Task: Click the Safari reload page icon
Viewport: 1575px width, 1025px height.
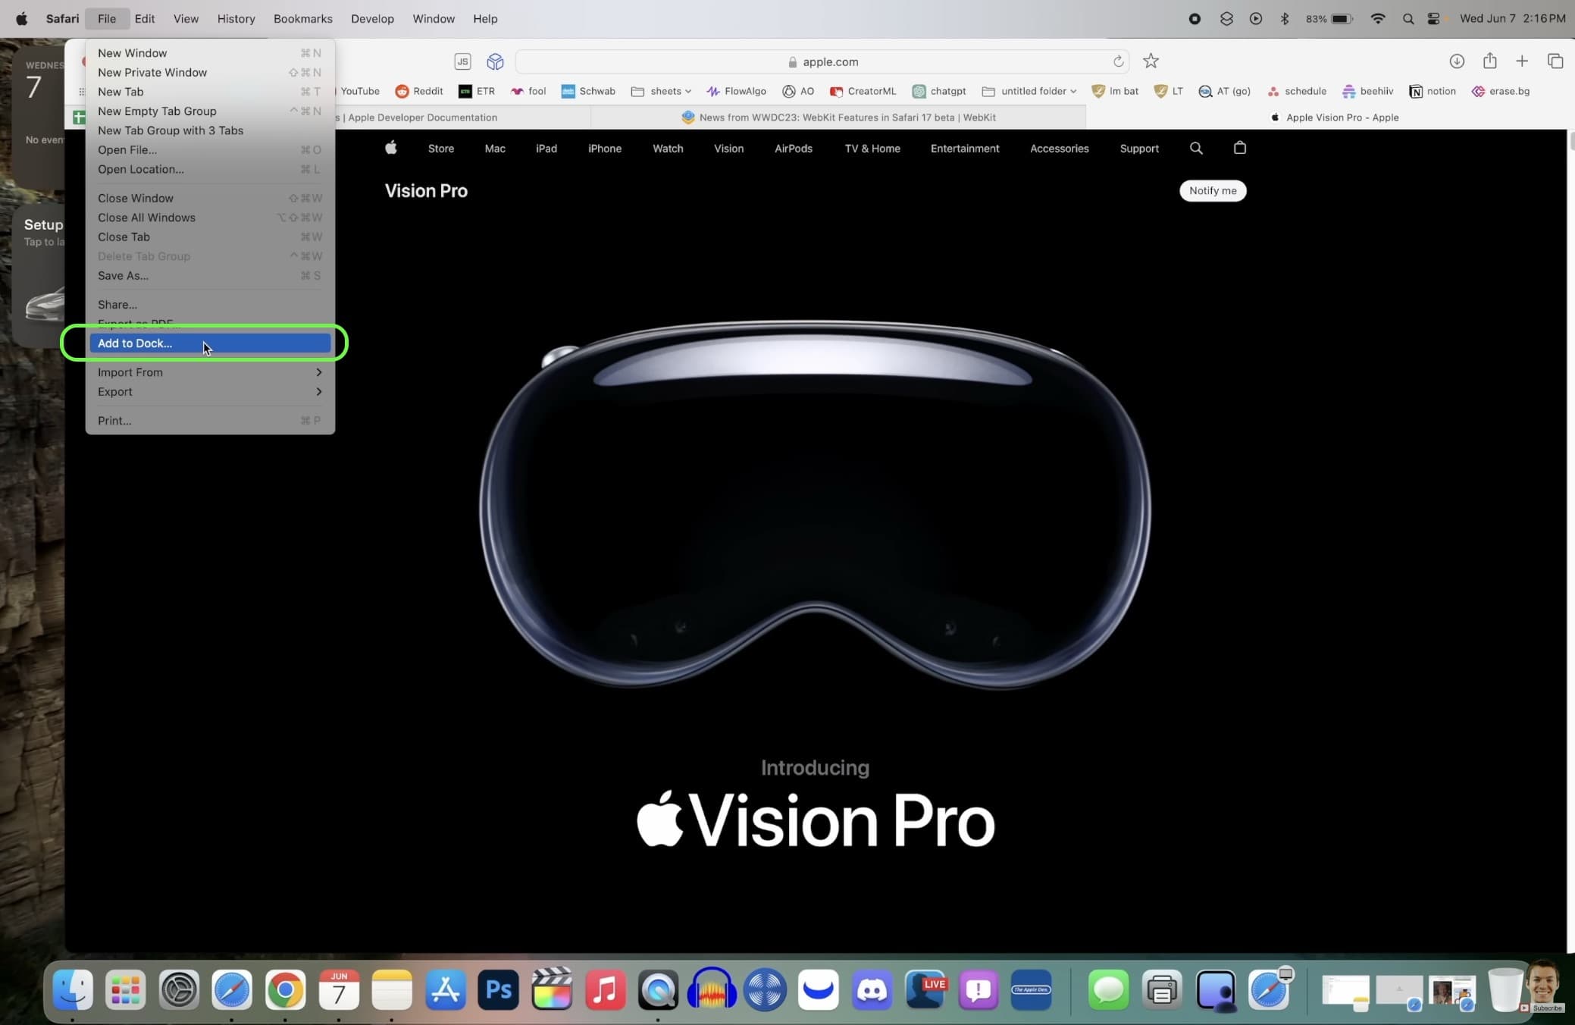Action: coord(1118,61)
